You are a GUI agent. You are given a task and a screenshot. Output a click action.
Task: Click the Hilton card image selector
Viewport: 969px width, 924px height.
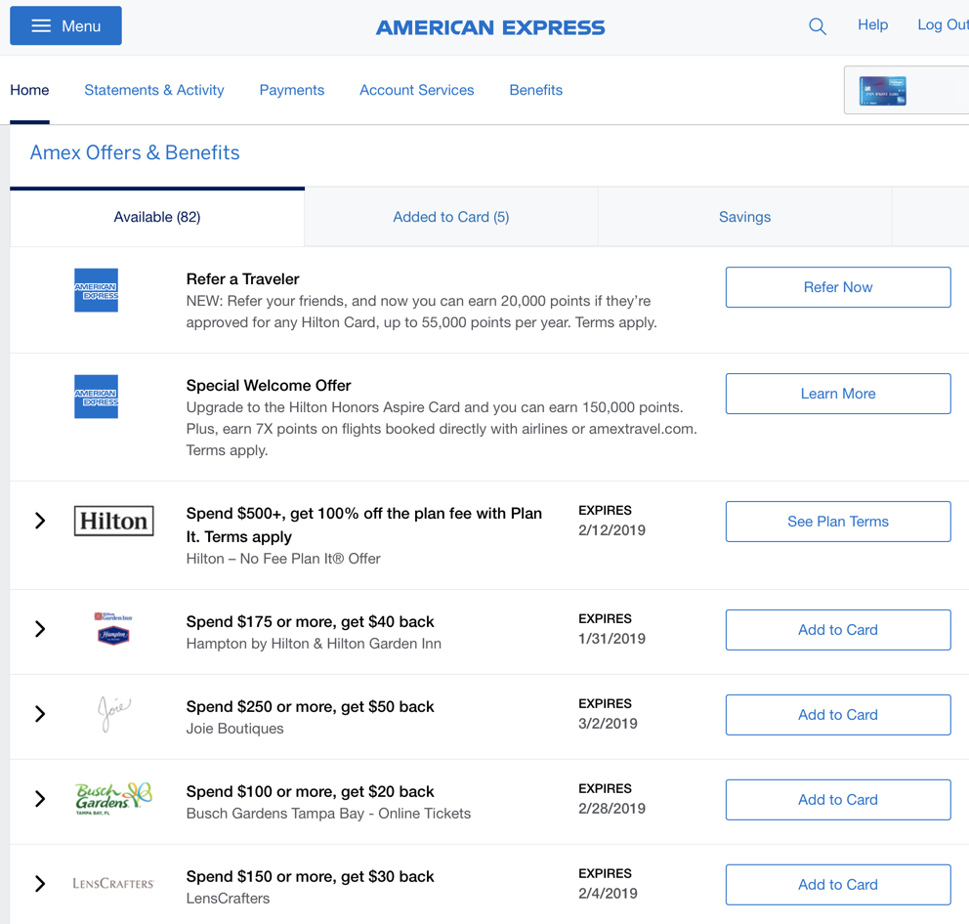coord(882,91)
